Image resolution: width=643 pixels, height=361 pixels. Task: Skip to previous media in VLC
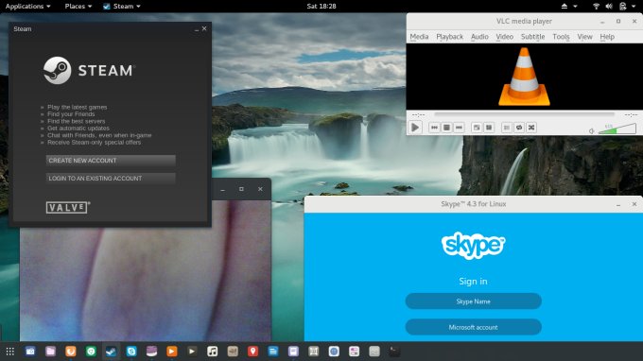(x=434, y=128)
